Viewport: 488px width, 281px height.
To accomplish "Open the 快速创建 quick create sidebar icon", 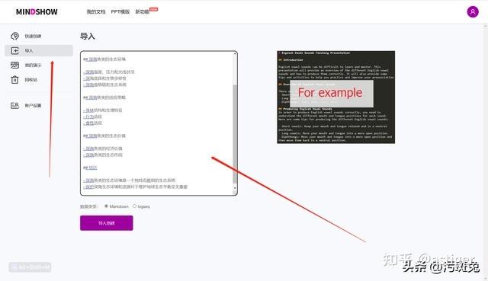I will [14, 36].
